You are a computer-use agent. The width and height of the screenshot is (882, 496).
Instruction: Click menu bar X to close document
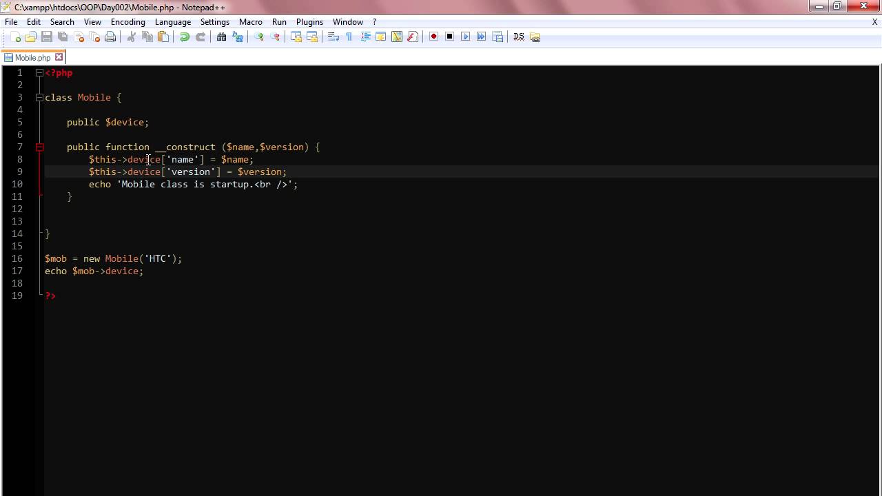pos(874,22)
